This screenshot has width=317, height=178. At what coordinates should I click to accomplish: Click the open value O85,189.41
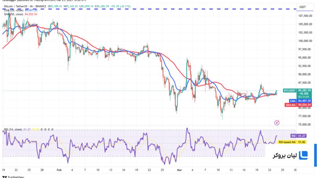55,6
